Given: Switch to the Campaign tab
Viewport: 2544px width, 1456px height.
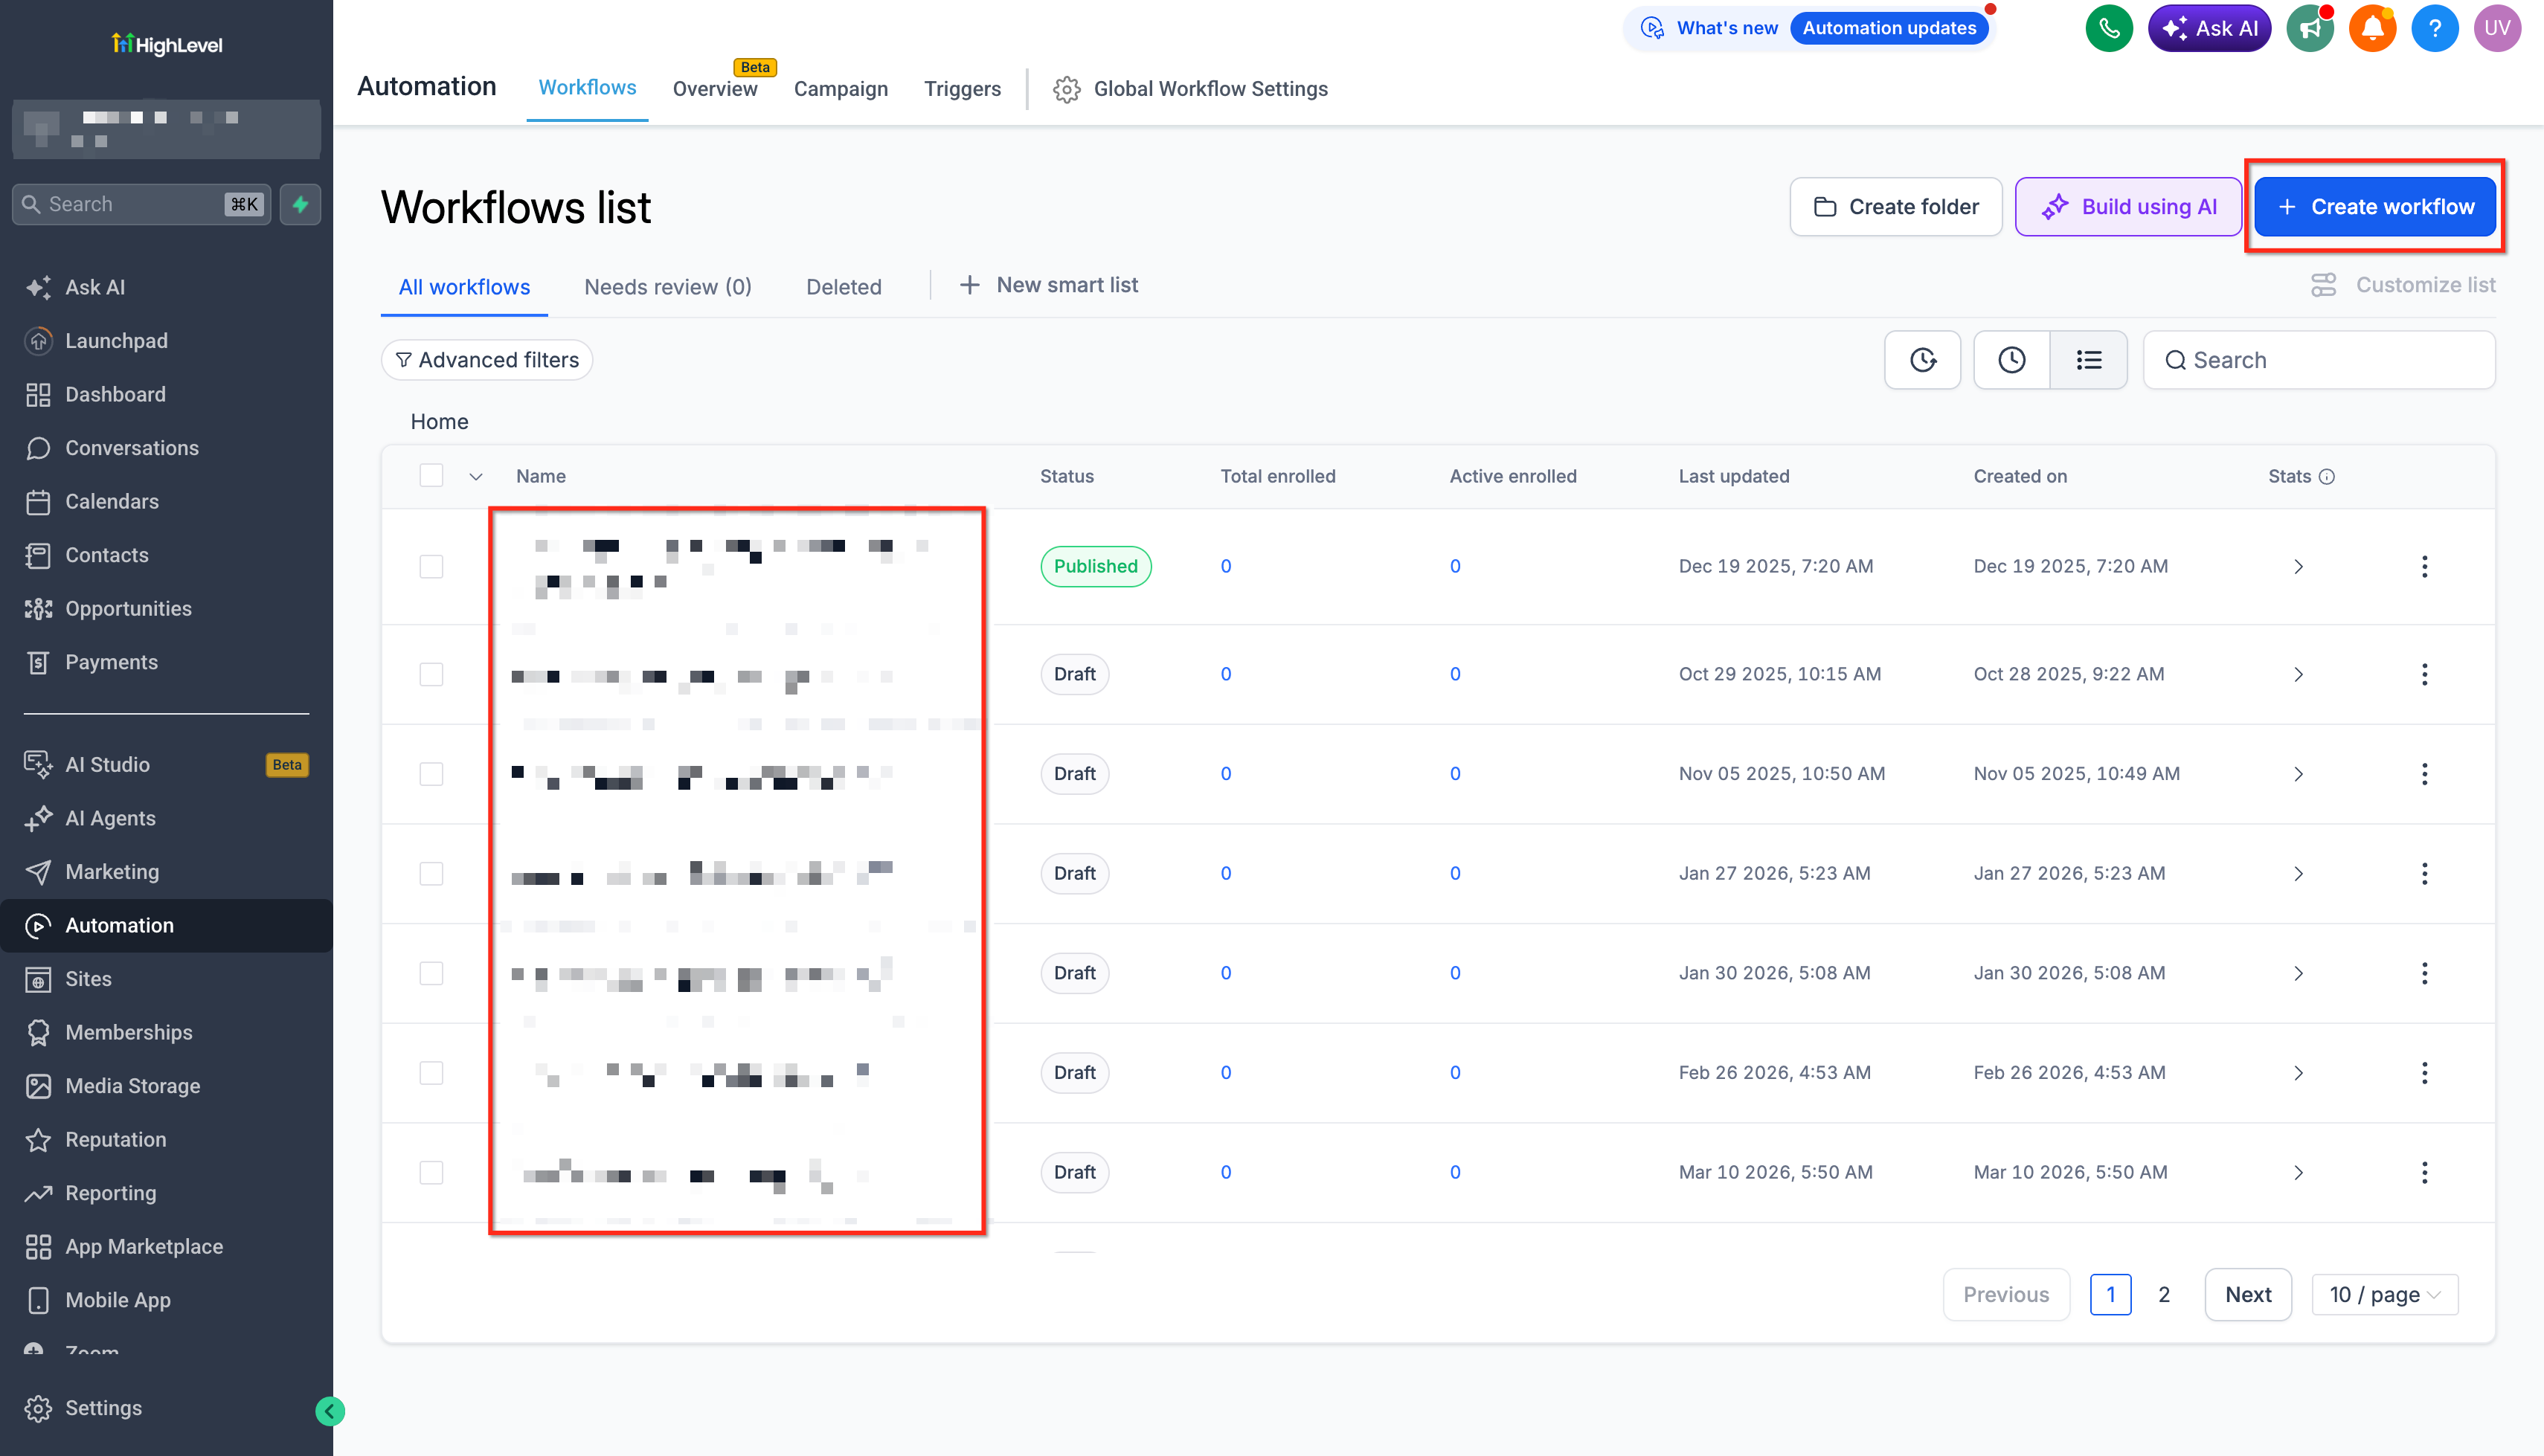Looking at the screenshot, I should coord(841,89).
